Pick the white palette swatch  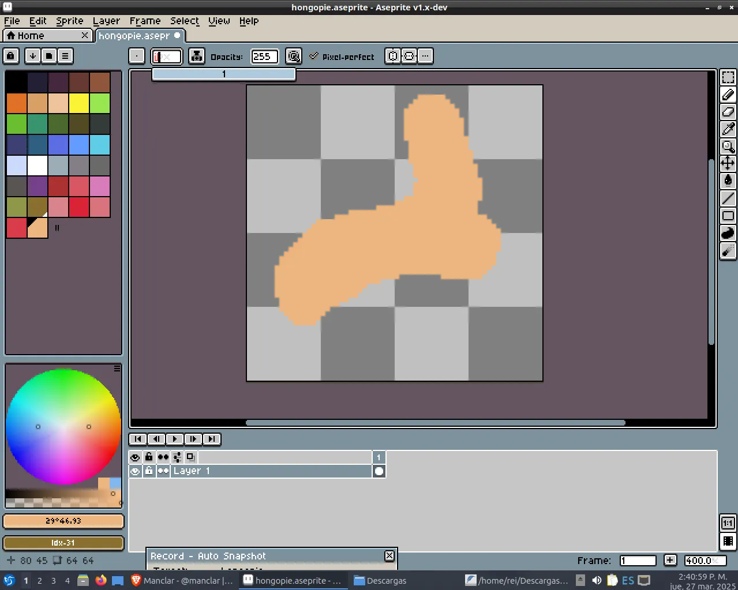tap(38, 166)
